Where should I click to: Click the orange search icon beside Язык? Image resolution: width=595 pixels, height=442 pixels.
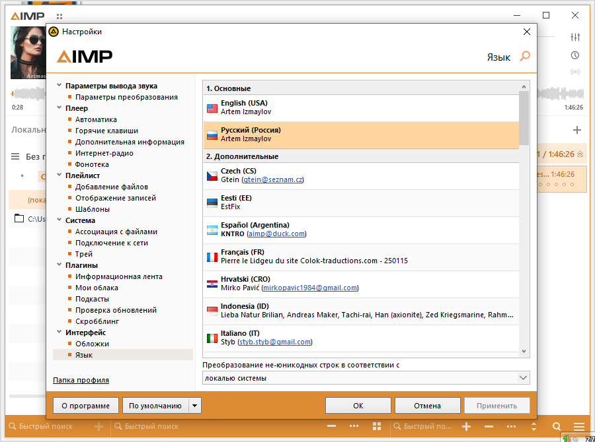pos(525,57)
